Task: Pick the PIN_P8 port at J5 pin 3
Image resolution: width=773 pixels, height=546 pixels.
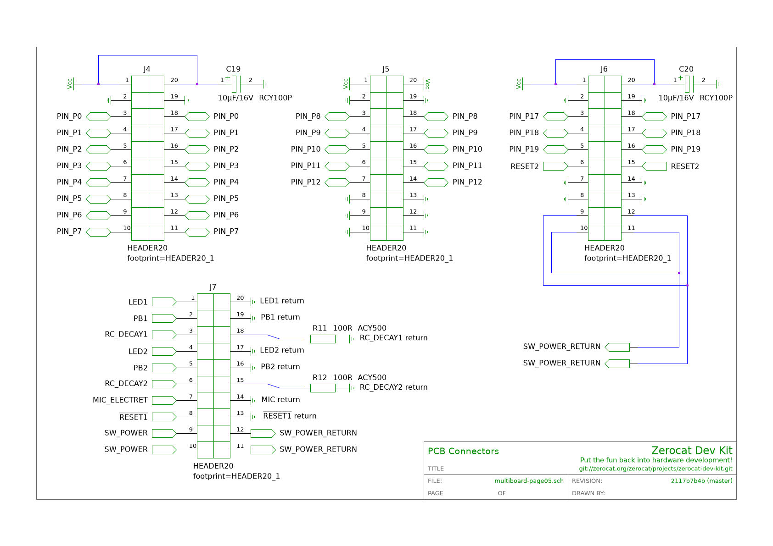Action: [337, 116]
